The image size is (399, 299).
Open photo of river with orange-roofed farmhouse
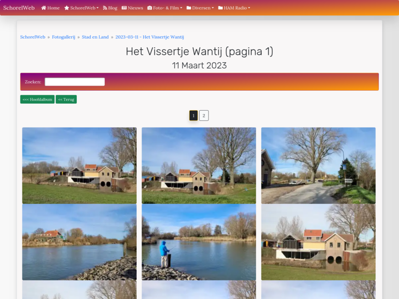pos(79,242)
